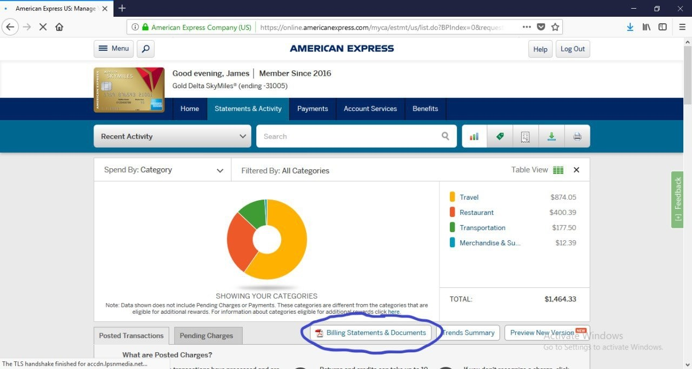Click the Travel amount $874.05
The height and width of the screenshot is (369, 692).
(x=563, y=197)
